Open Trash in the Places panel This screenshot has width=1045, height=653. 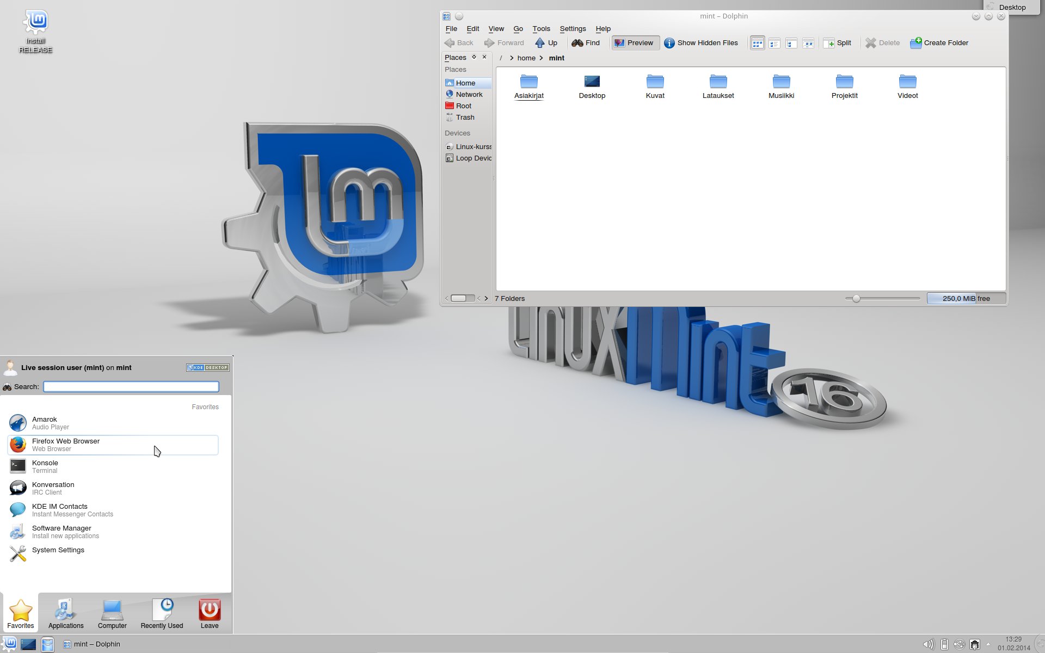[x=468, y=117]
